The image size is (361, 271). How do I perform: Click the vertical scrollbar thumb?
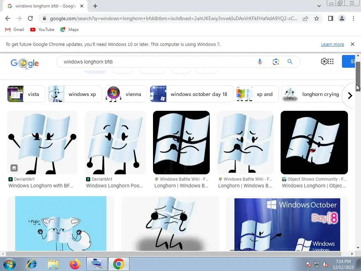(x=358, y=76)
